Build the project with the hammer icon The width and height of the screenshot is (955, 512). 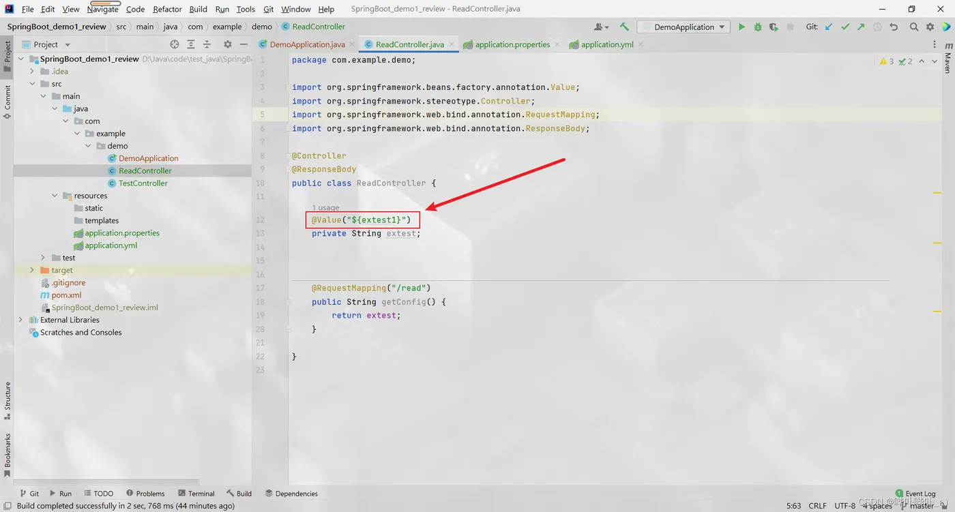pyautogui.click(x=624, y=27)
